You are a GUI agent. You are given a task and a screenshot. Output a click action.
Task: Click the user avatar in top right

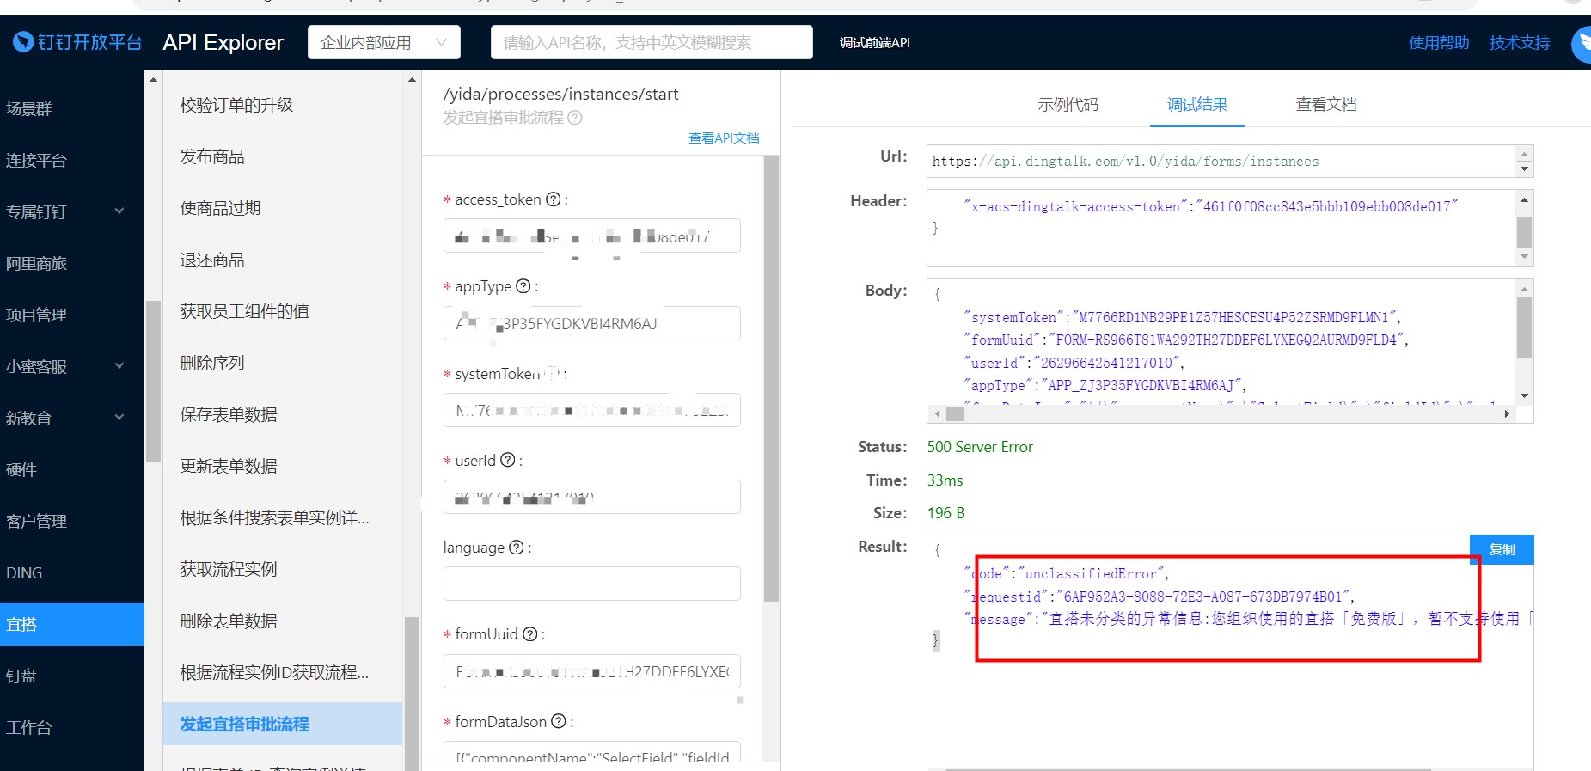click(1582, 43)
